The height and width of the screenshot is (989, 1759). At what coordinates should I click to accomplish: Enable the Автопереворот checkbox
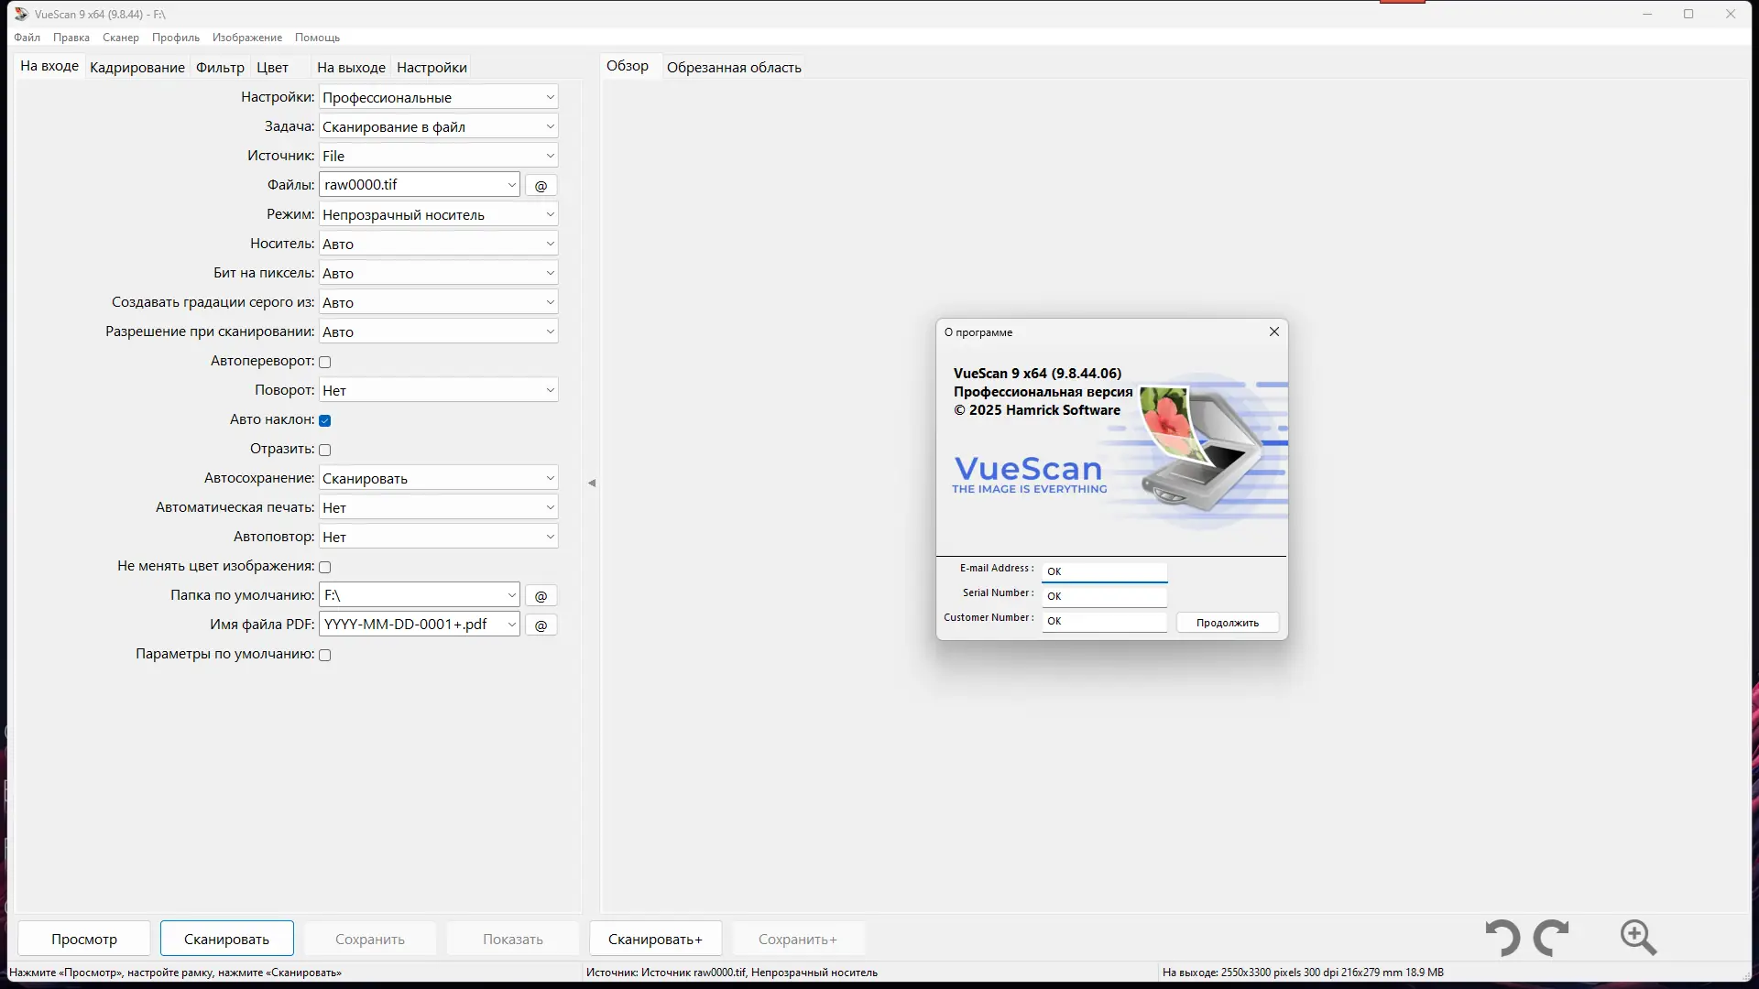click(325, 362)
